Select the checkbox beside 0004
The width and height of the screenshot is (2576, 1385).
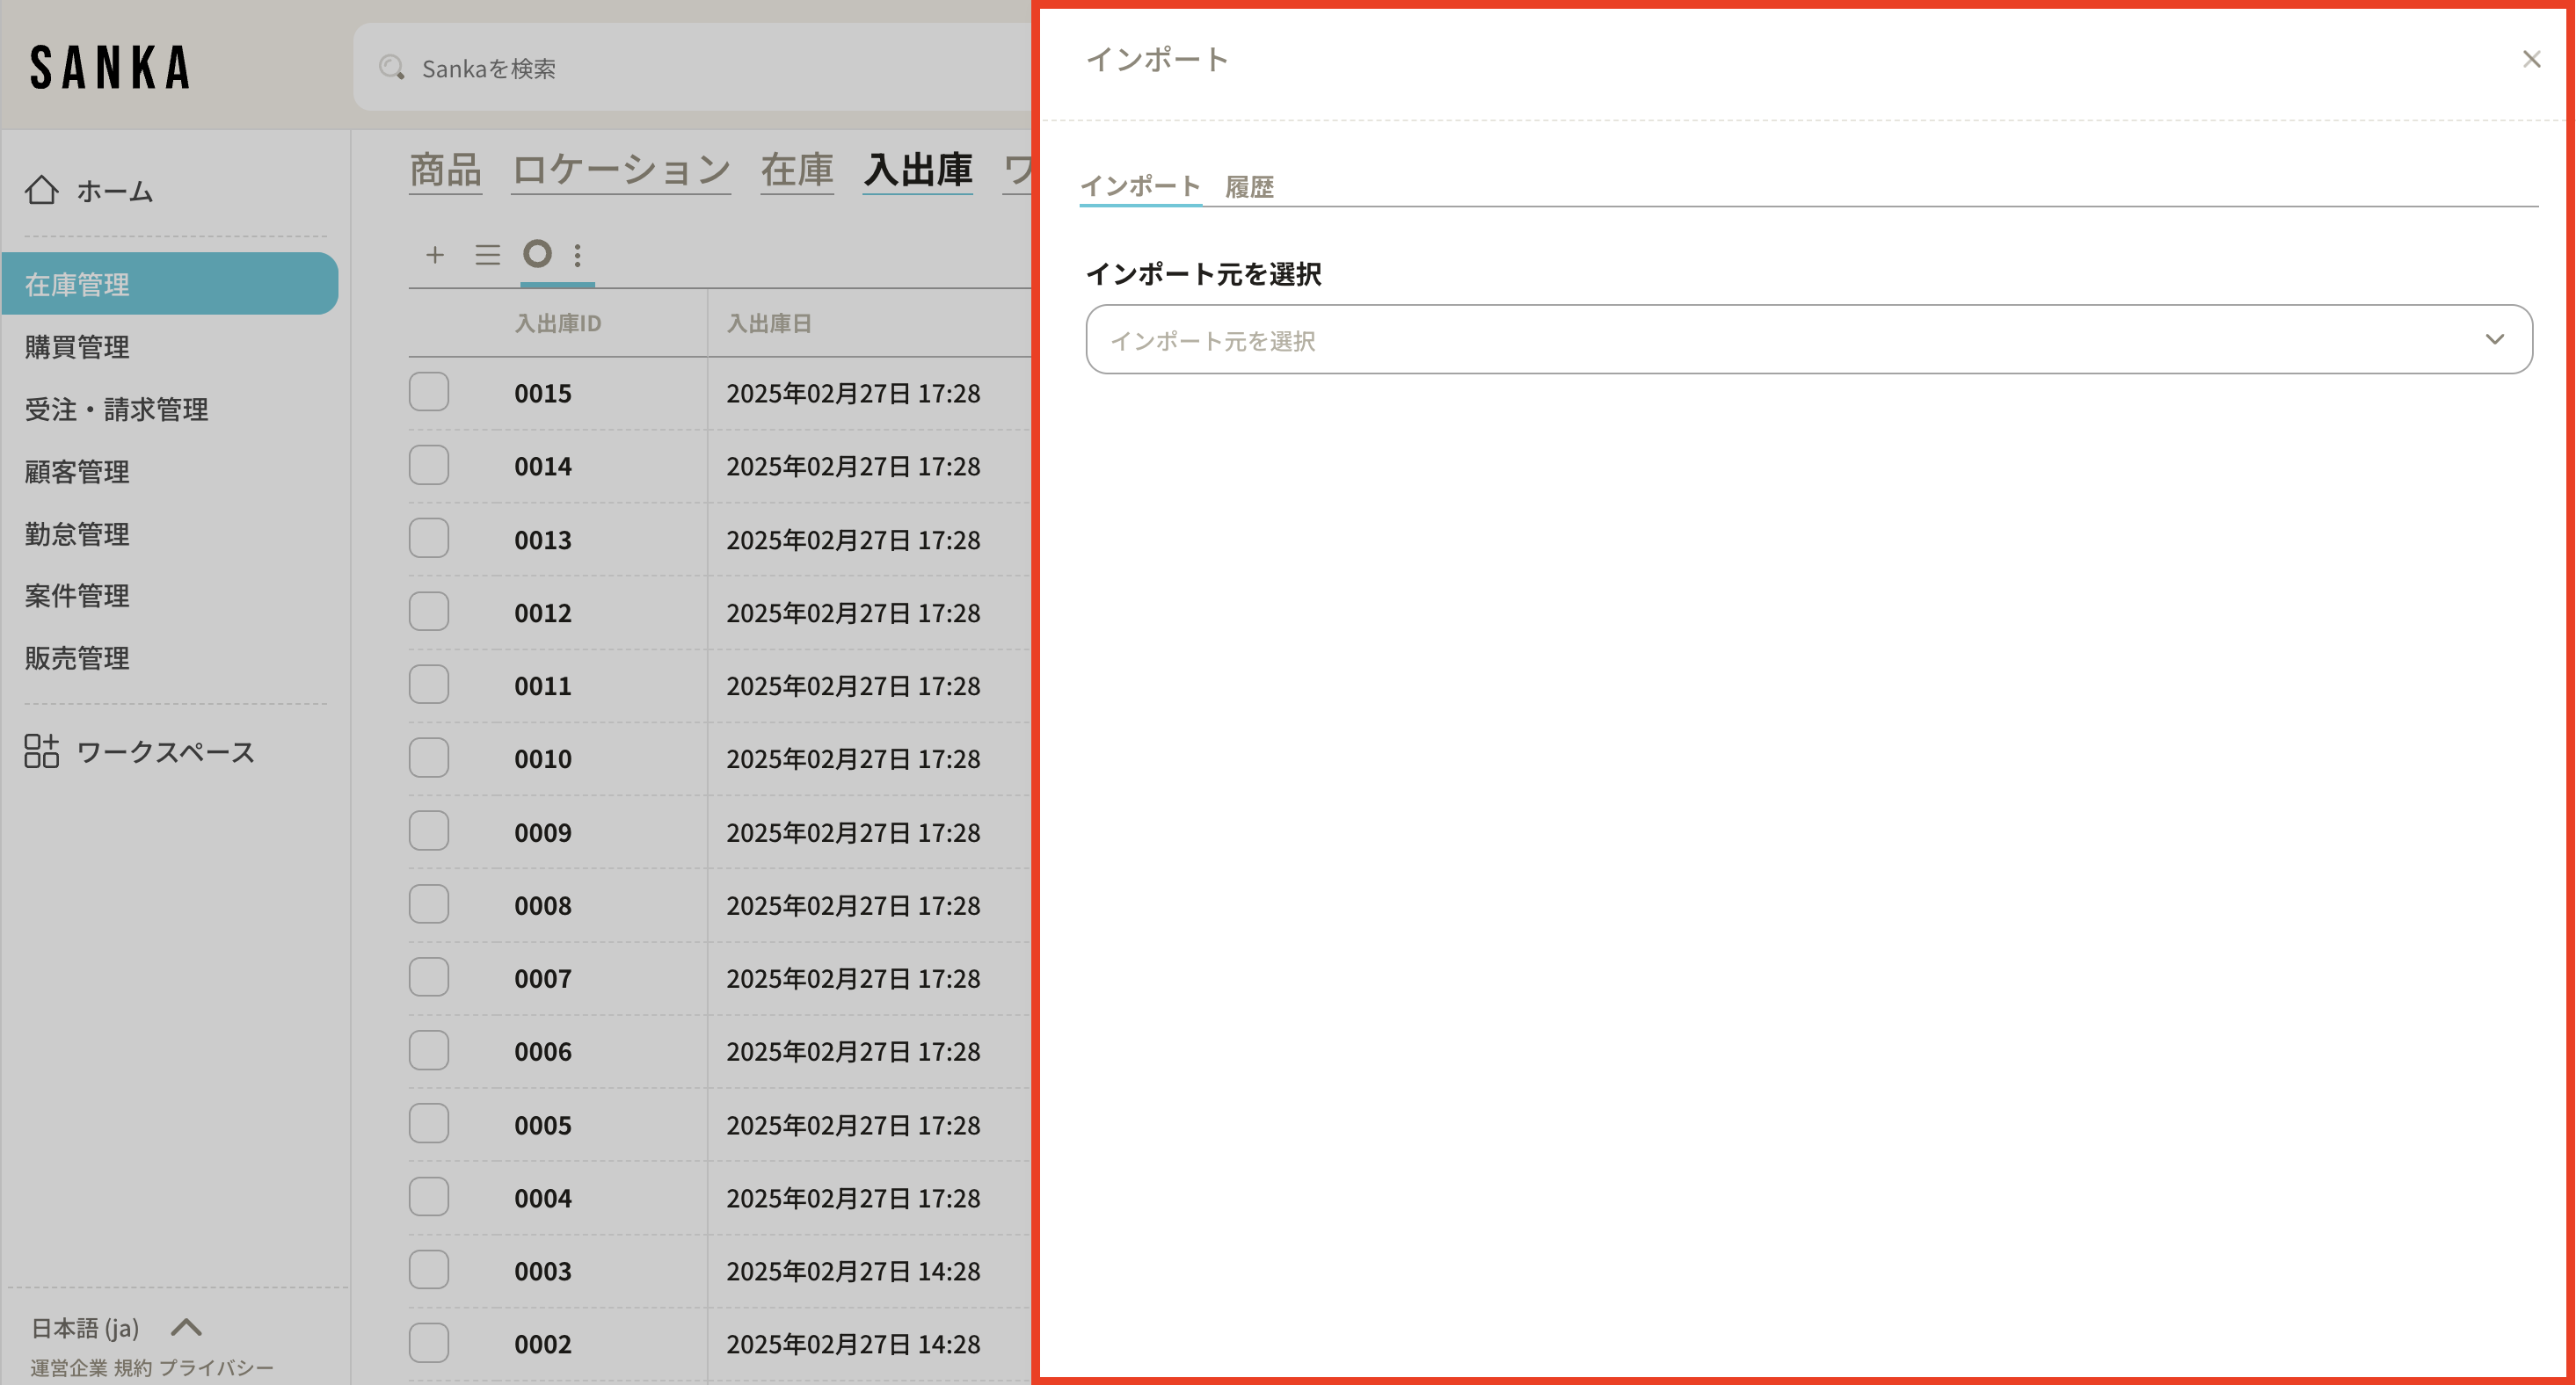click(x=429, y=1196)
